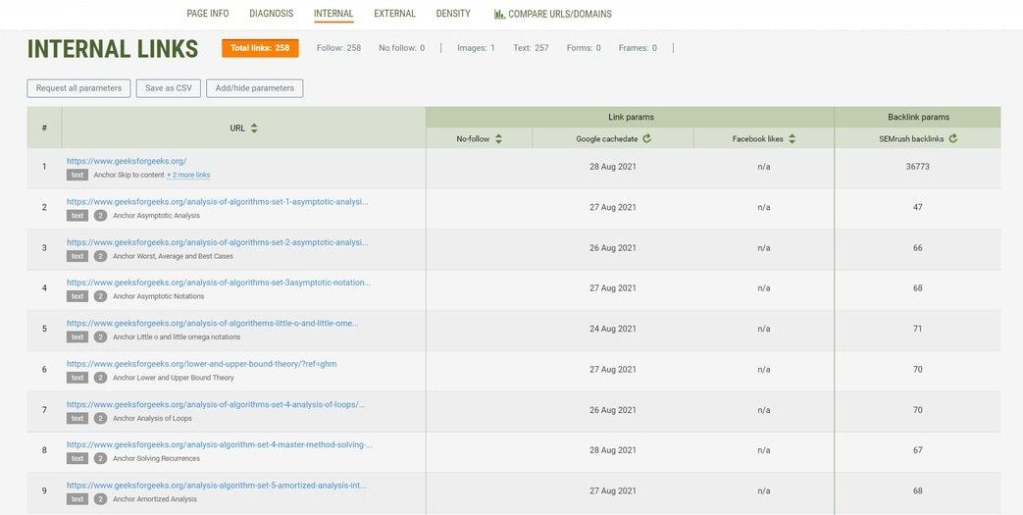Sort by Facebook likes column arrows

[x=792, y=139]
